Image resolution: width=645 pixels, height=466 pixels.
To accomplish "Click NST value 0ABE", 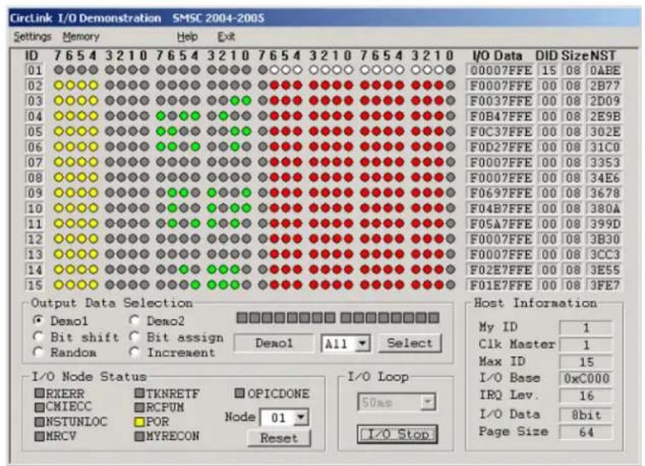I will 605,70.
